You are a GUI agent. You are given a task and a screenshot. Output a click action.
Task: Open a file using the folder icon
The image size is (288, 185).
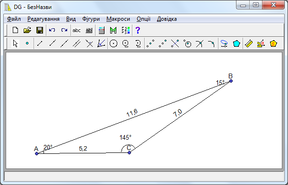pos(27,30)
